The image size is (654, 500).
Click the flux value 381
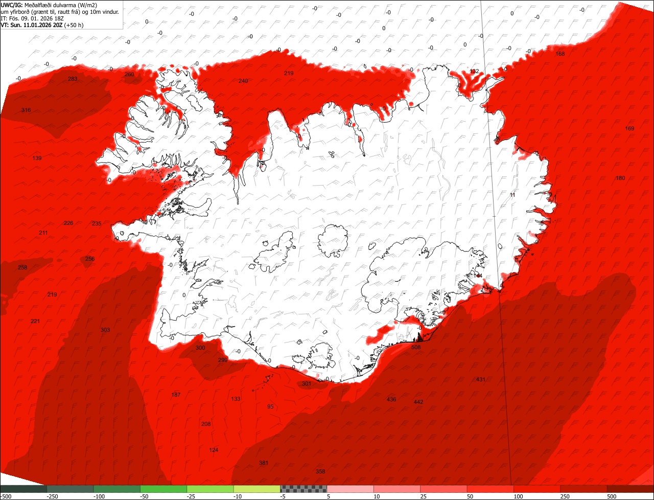pyautogui.click(x=264, y=463)
